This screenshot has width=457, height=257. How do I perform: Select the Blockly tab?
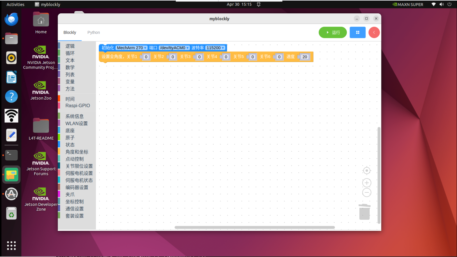coord(70,32)
